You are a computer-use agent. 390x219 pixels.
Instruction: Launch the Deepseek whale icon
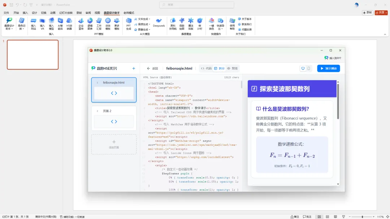pyautogui.click(x=159, y=22)
